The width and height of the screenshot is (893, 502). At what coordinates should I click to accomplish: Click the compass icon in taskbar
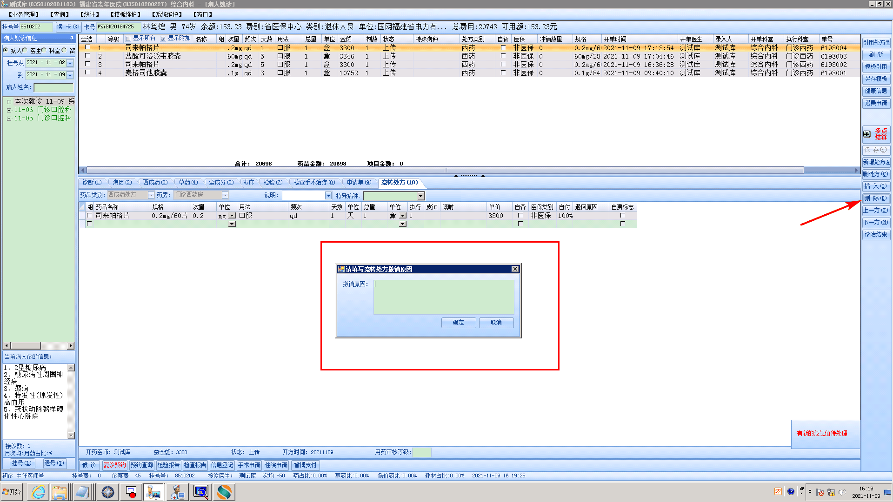108,492
